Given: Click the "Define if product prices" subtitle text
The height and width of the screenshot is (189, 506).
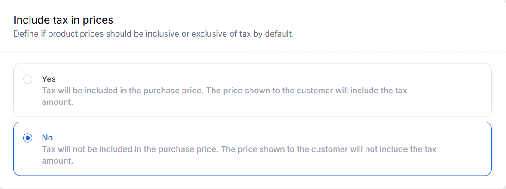Looking at the screenshot, I should pos(55,34).
